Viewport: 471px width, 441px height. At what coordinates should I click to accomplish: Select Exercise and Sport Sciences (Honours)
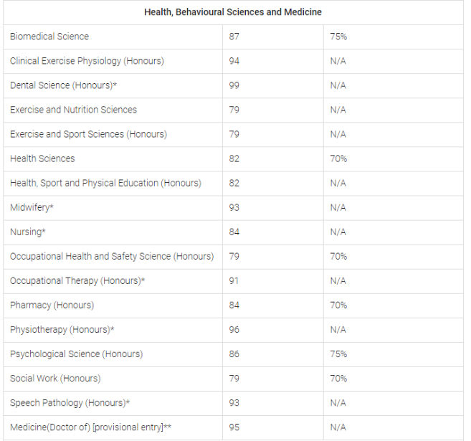pos(88,134)
